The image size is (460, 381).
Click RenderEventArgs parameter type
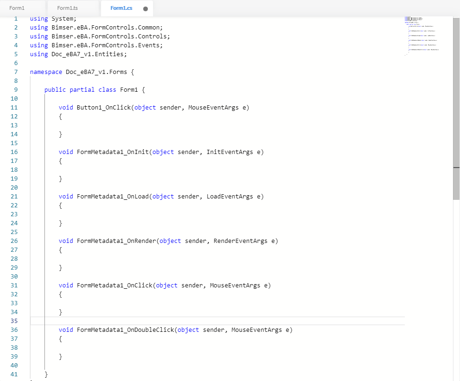click(x=241, y=241)
